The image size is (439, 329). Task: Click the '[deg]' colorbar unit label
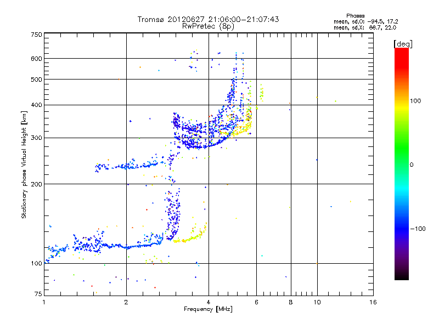point(403,44)
